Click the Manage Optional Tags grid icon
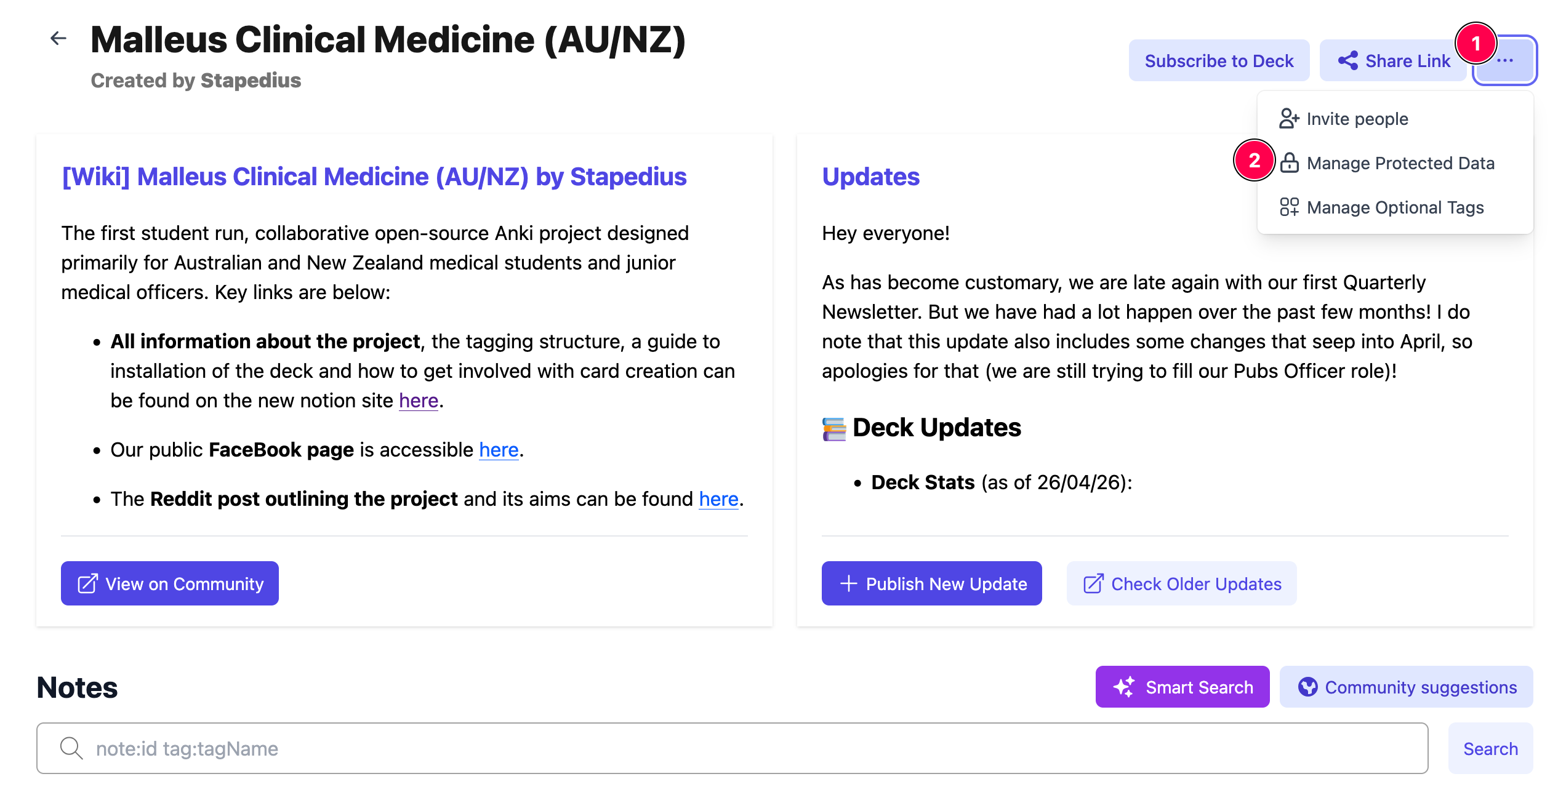The image size is (1566, 811). coord(1289,207)
